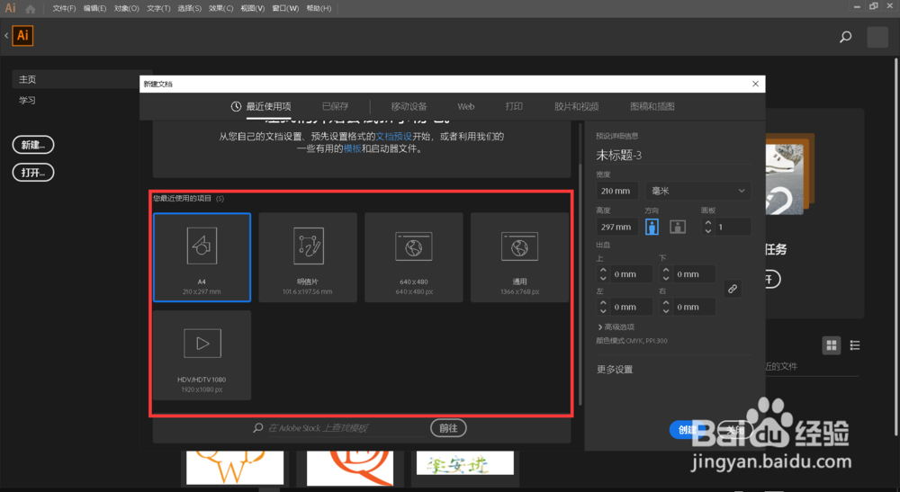Open the 毫米 units dropdown

[697, 191]
